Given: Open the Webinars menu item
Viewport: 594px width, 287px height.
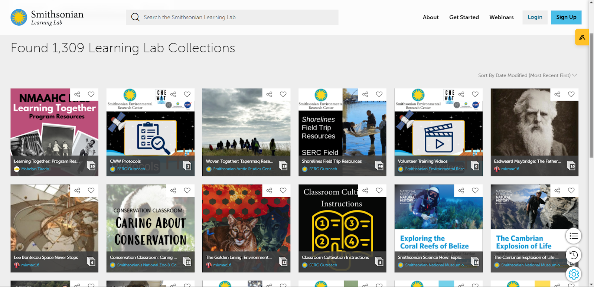Looking at the screenshot, I should 502,17.
